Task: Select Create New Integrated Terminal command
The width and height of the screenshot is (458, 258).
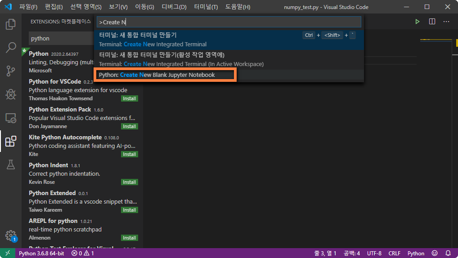Action: 229,40
